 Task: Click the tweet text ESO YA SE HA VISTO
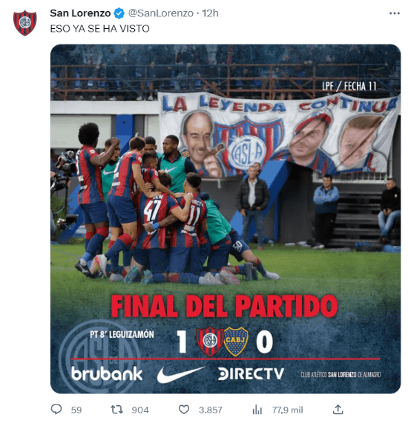99,29
